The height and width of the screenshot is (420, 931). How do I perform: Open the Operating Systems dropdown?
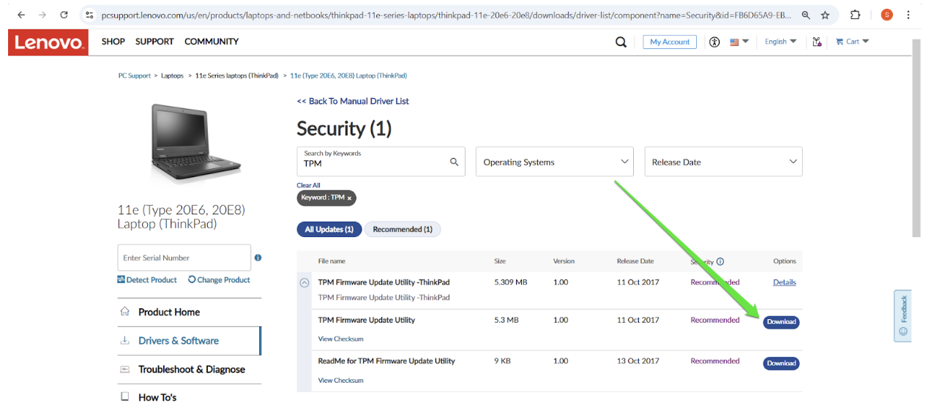(555, 162)
